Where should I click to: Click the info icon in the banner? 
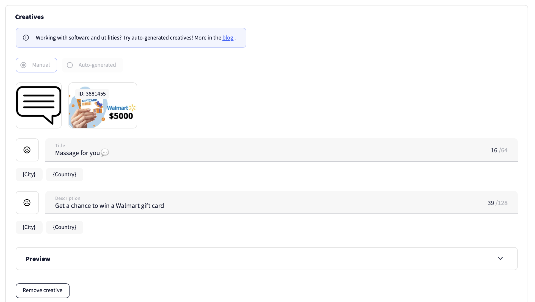(26, 38)
